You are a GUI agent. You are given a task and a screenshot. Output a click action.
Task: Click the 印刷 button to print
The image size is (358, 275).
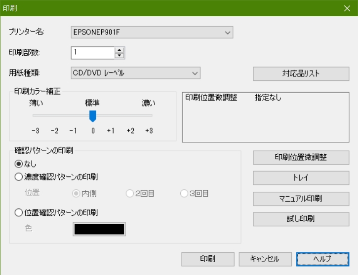(208, 259)
